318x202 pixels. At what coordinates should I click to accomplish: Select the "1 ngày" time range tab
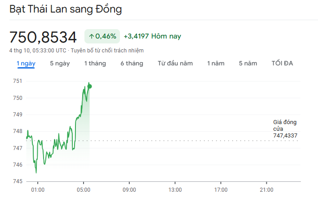coord(26,64)
